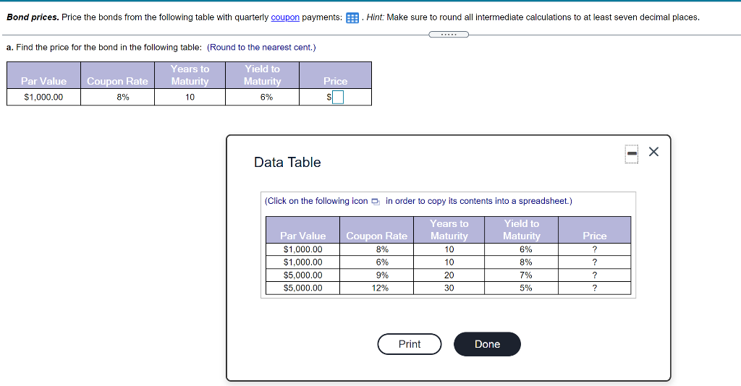Click the copy-to-spreadsheet icon
741x386 pixels.
pyautogui.click(x=376, y=202)
